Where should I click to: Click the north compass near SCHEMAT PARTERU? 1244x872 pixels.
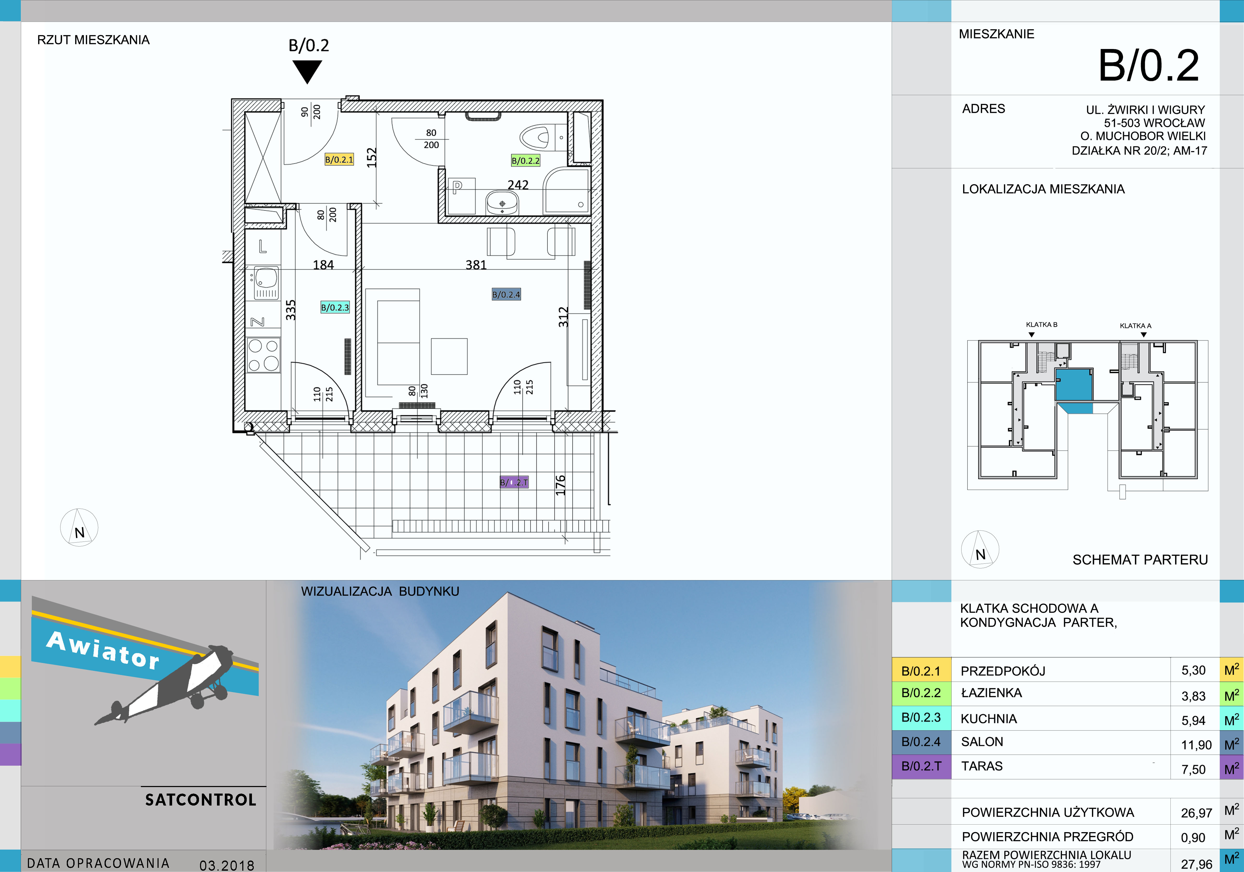(x=980, y=549)
